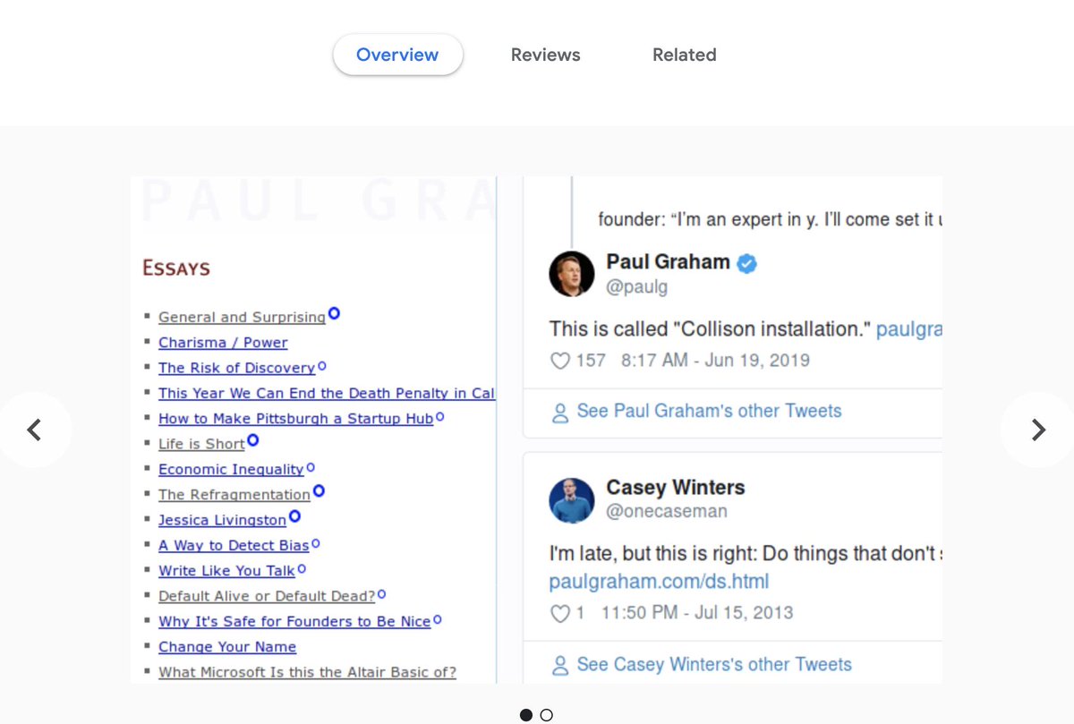The height and width of the screenshot is (724, 1074).
Task: Click the @onecaseman handle
Action: click(667, 512)
